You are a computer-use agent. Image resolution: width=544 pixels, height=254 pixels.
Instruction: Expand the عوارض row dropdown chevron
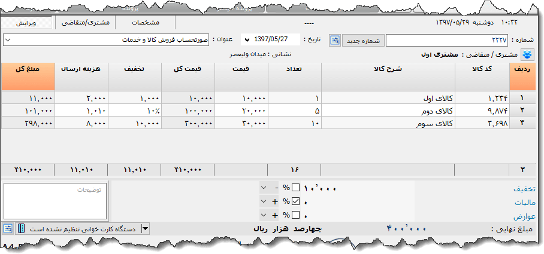pyautogui.click(x=264, y=215)
